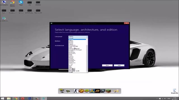Open Google Chrome desktop shortcut
The width and height of the screenshot is (179, 100).
[12, 3]
